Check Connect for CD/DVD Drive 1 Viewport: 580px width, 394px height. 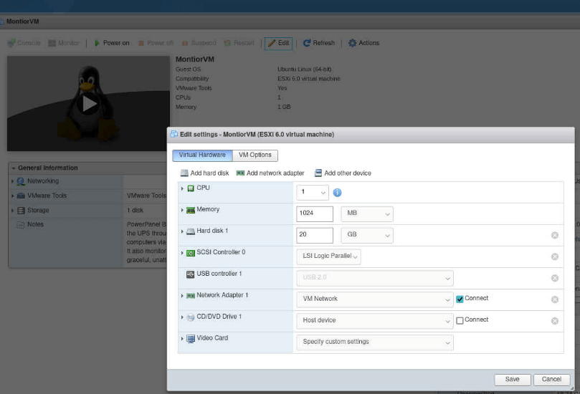click(x=460, y=321)
